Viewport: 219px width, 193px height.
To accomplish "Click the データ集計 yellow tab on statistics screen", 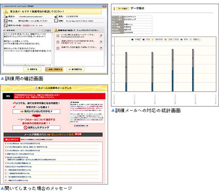I will point(123,9).
